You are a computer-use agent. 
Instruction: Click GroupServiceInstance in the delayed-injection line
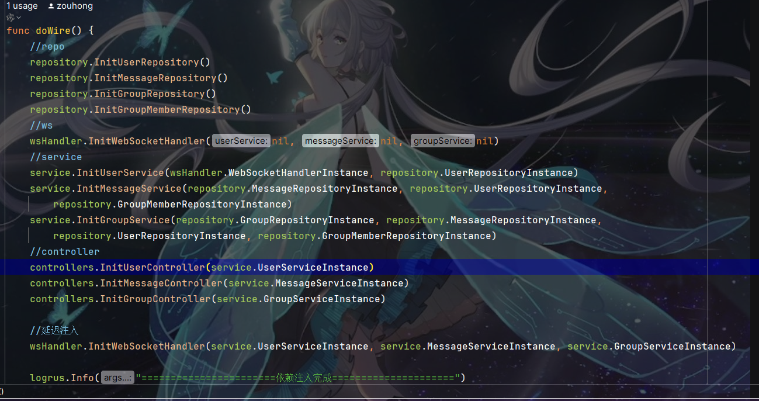click(673, 346)
